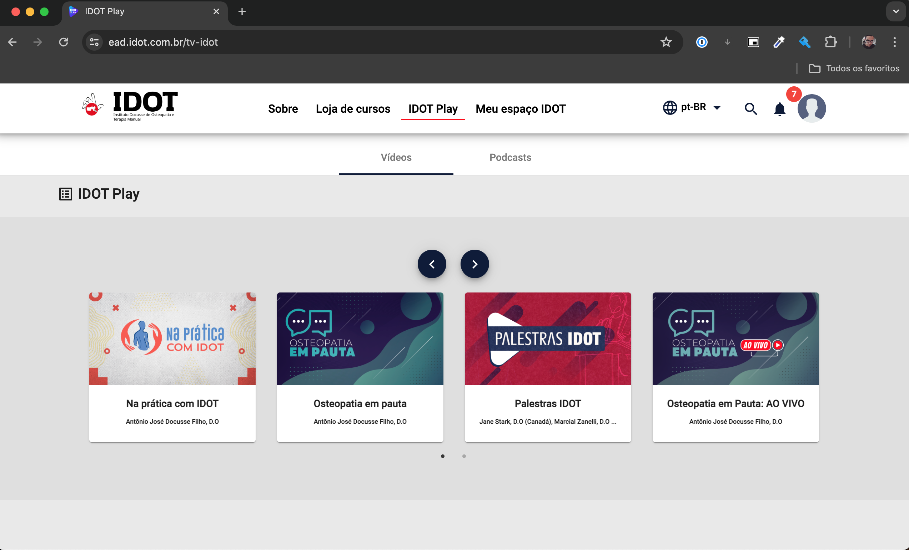Click Osteopatia em Pauta: AO VIVO title
Image resolution: width=909 pixels, height=550 pixels.
(x=735, y=404)
